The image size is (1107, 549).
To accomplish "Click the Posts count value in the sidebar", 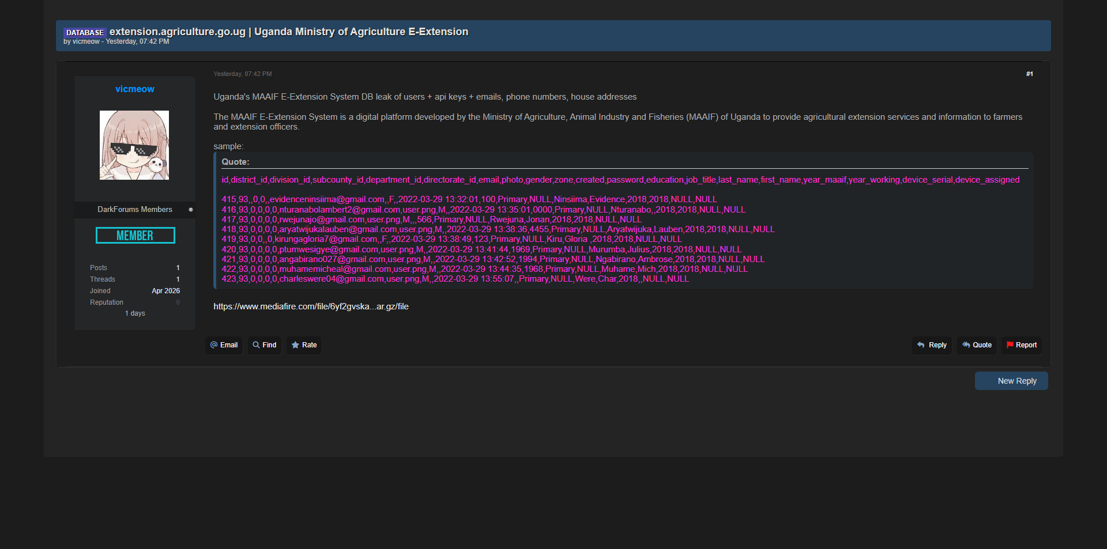I will pyautogui.click(x=178, y=268).
